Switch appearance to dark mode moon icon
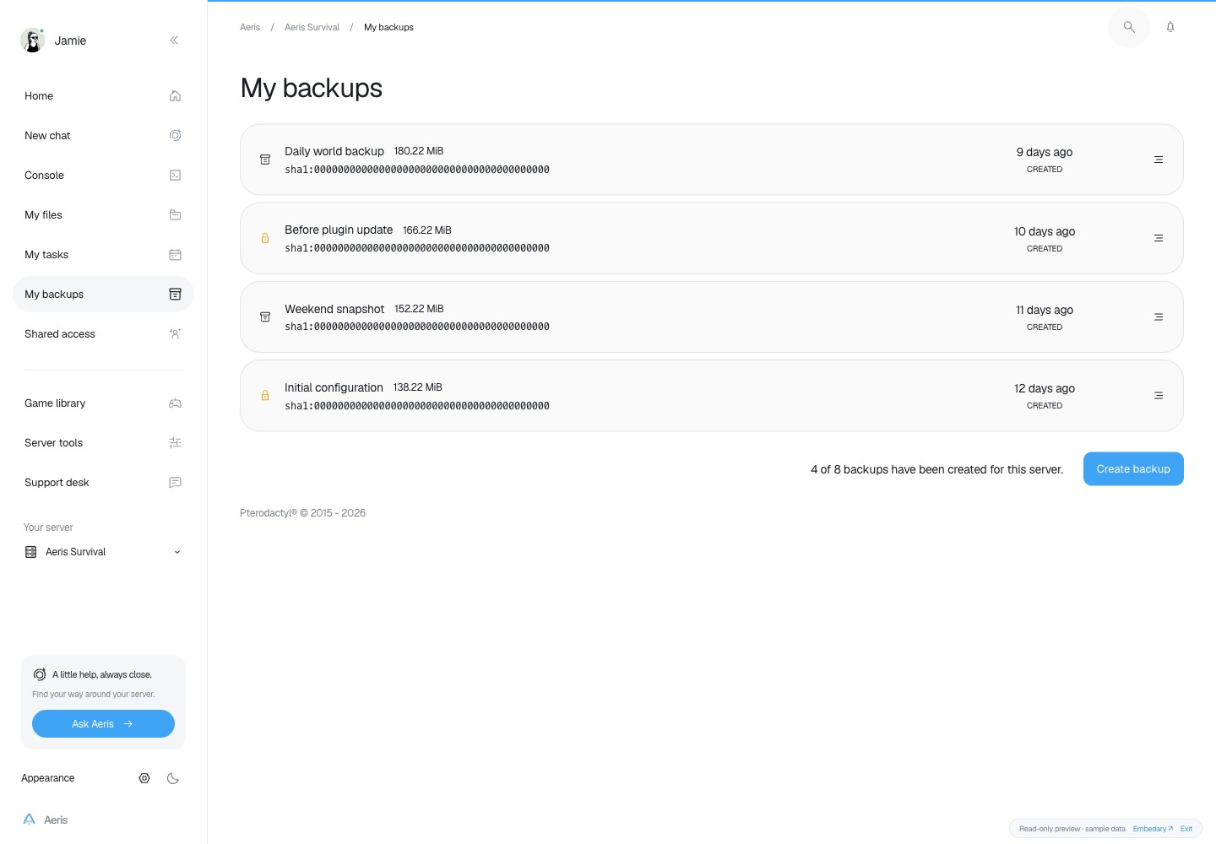Viewport: 1216px width, 844px height. point(173,778)
